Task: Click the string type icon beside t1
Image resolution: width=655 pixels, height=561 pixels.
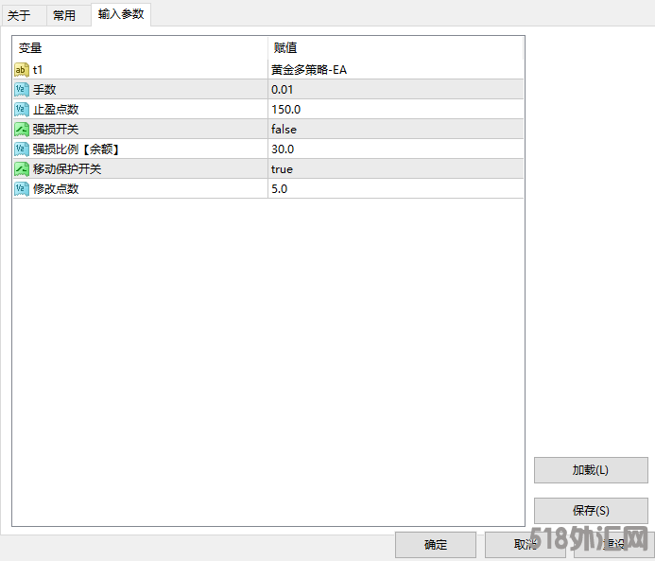Action: point(22,70)
